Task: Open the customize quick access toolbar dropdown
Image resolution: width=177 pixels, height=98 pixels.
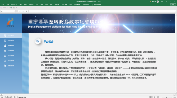Action: pos(16,8)
